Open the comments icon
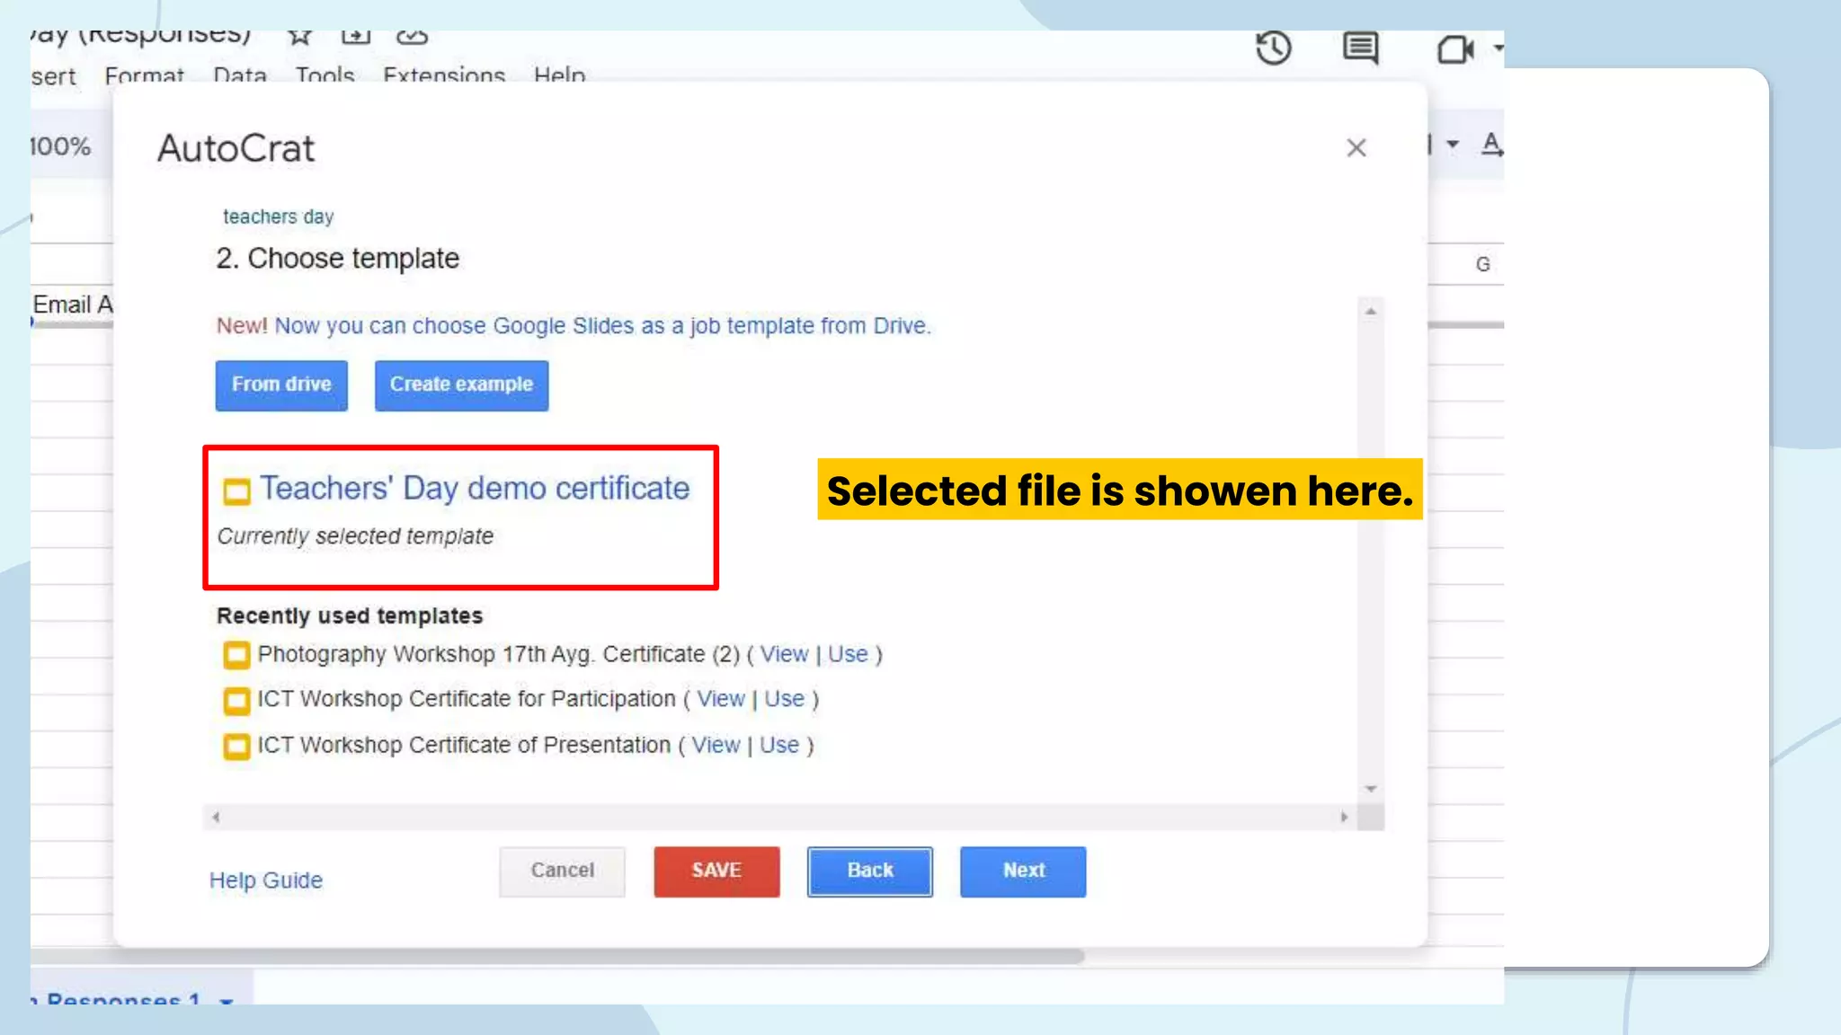1841x1035 pixels. tap(1360, 48)
